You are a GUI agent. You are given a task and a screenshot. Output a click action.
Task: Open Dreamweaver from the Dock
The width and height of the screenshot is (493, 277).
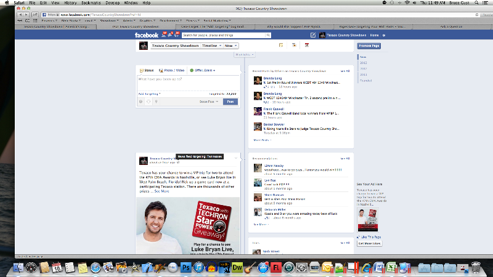click(237, 268)
